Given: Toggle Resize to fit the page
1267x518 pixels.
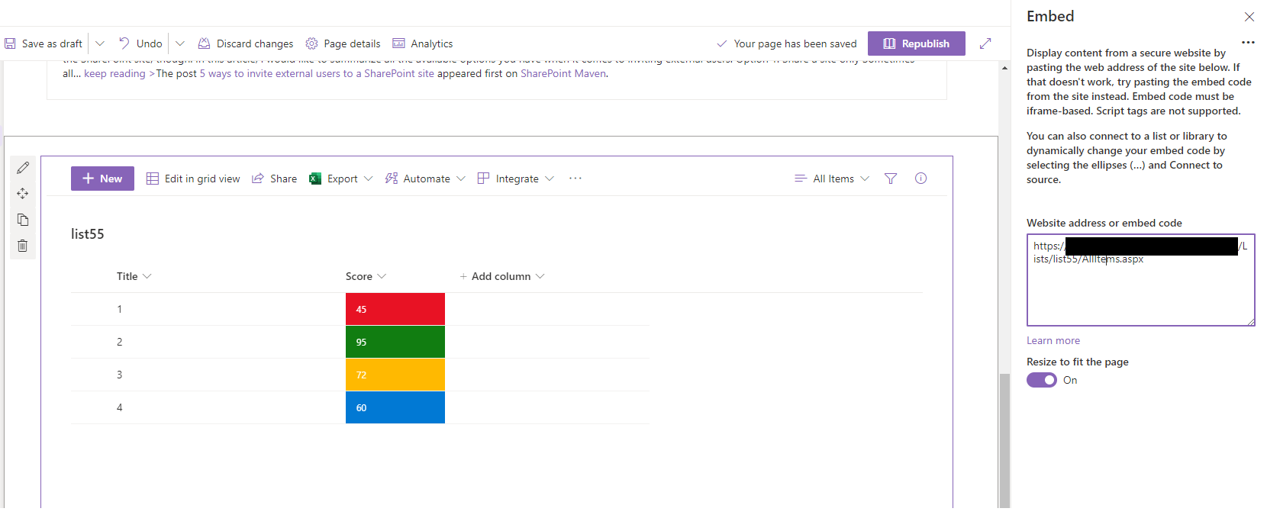Looking at the screenshot, I should 1042,380.
